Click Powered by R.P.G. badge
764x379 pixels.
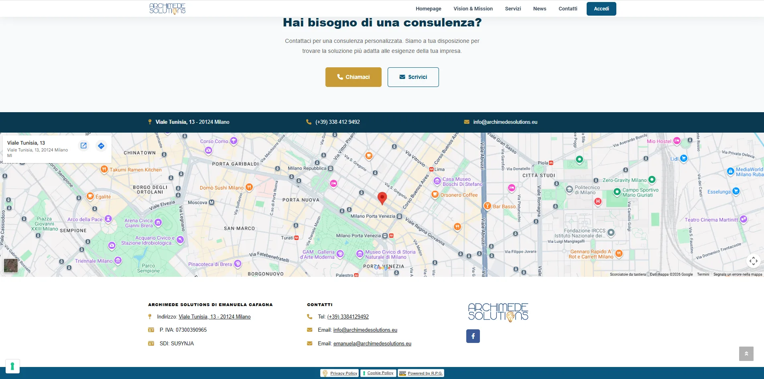421,373
